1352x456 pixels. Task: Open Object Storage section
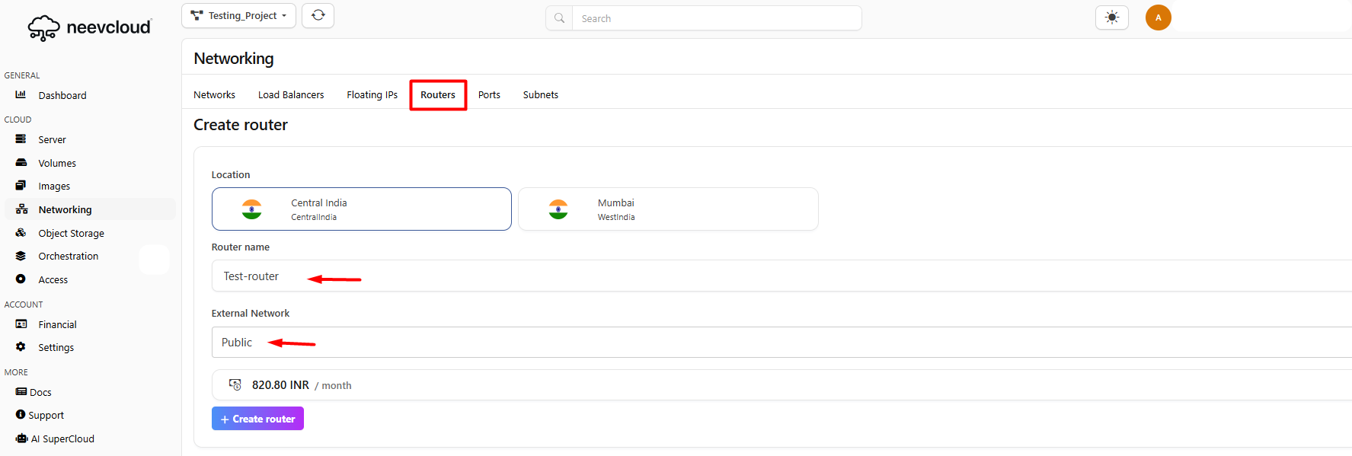[71, 234]
